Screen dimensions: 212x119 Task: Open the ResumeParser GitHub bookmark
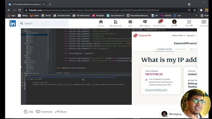pos(138,16)
